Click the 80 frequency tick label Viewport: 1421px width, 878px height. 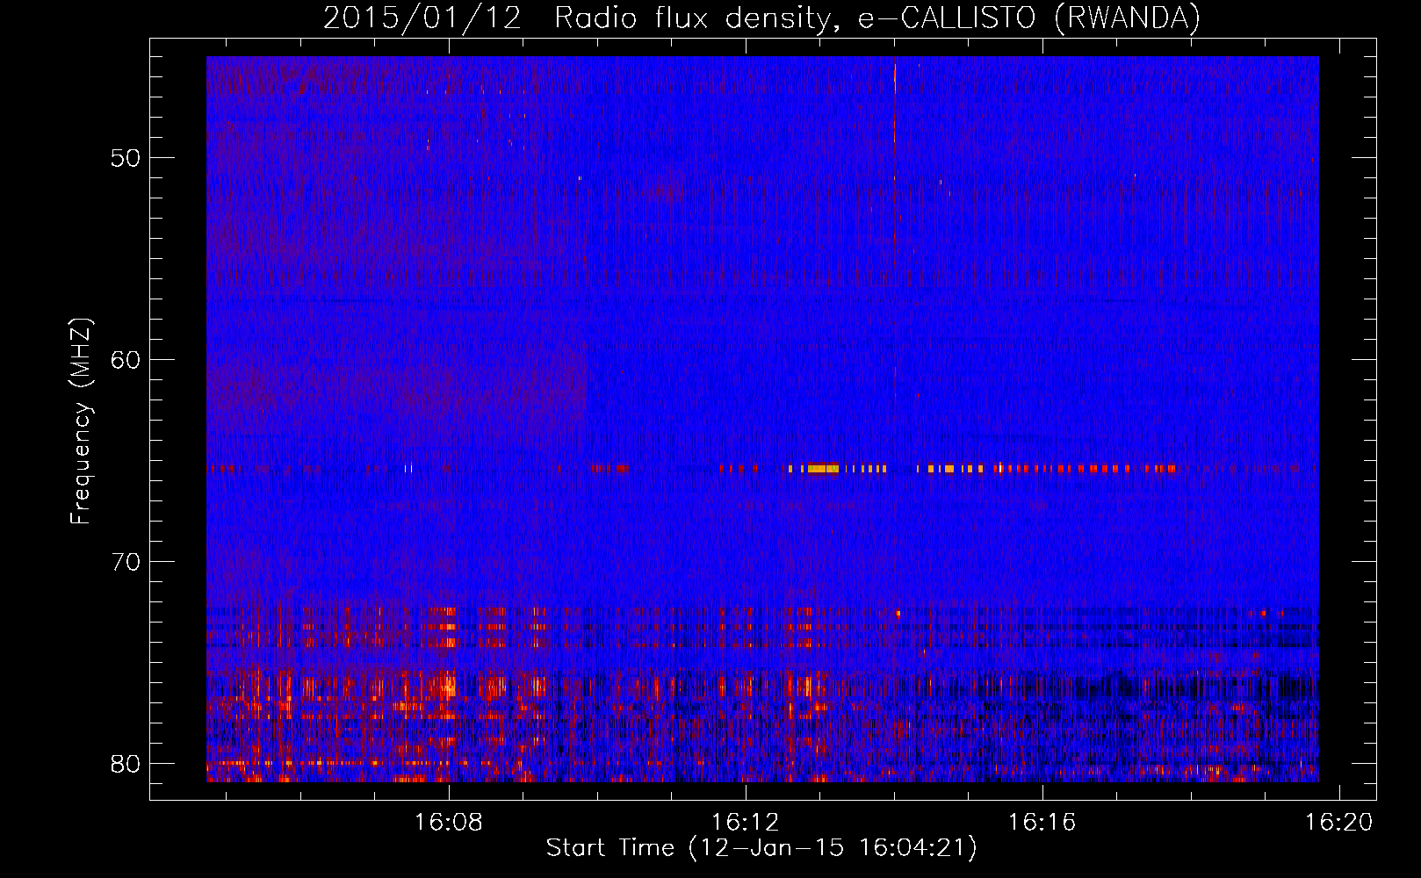pyautogui.click(x=126, y=764)
